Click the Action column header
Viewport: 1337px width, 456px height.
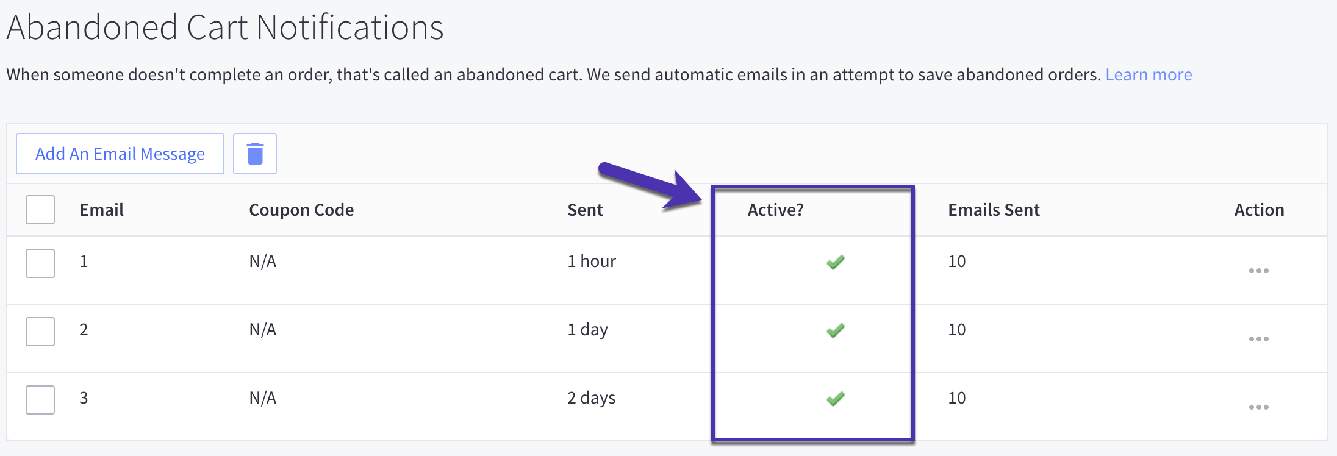coord(1259,210)
